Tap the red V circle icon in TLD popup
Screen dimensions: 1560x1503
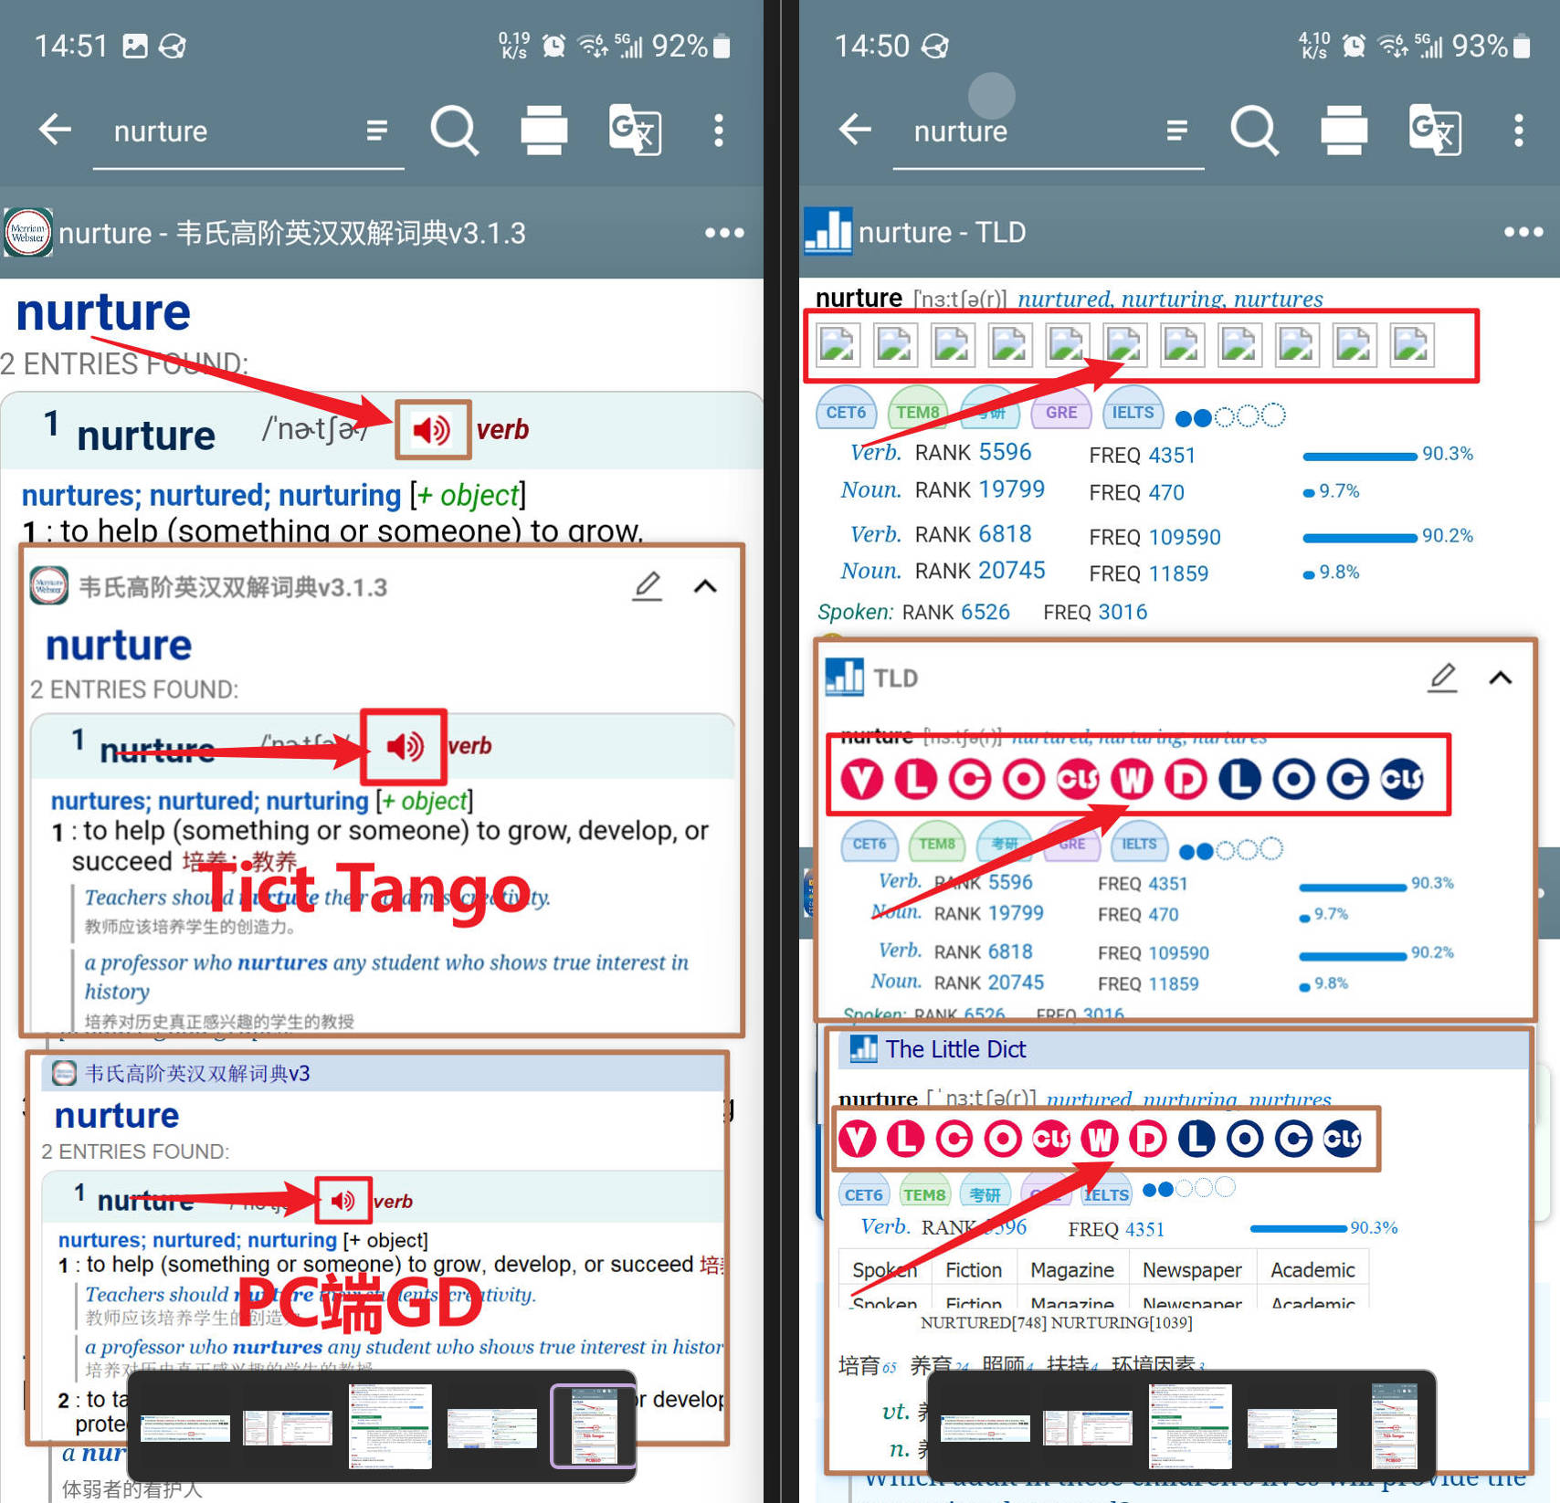click(861, 779)
